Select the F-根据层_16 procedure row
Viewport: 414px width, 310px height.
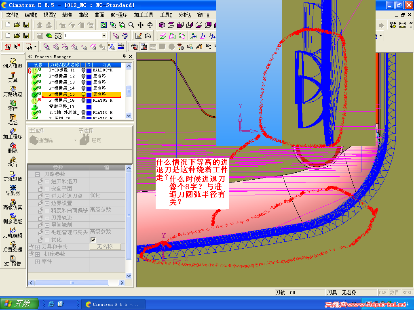click(x=74, y=101)
